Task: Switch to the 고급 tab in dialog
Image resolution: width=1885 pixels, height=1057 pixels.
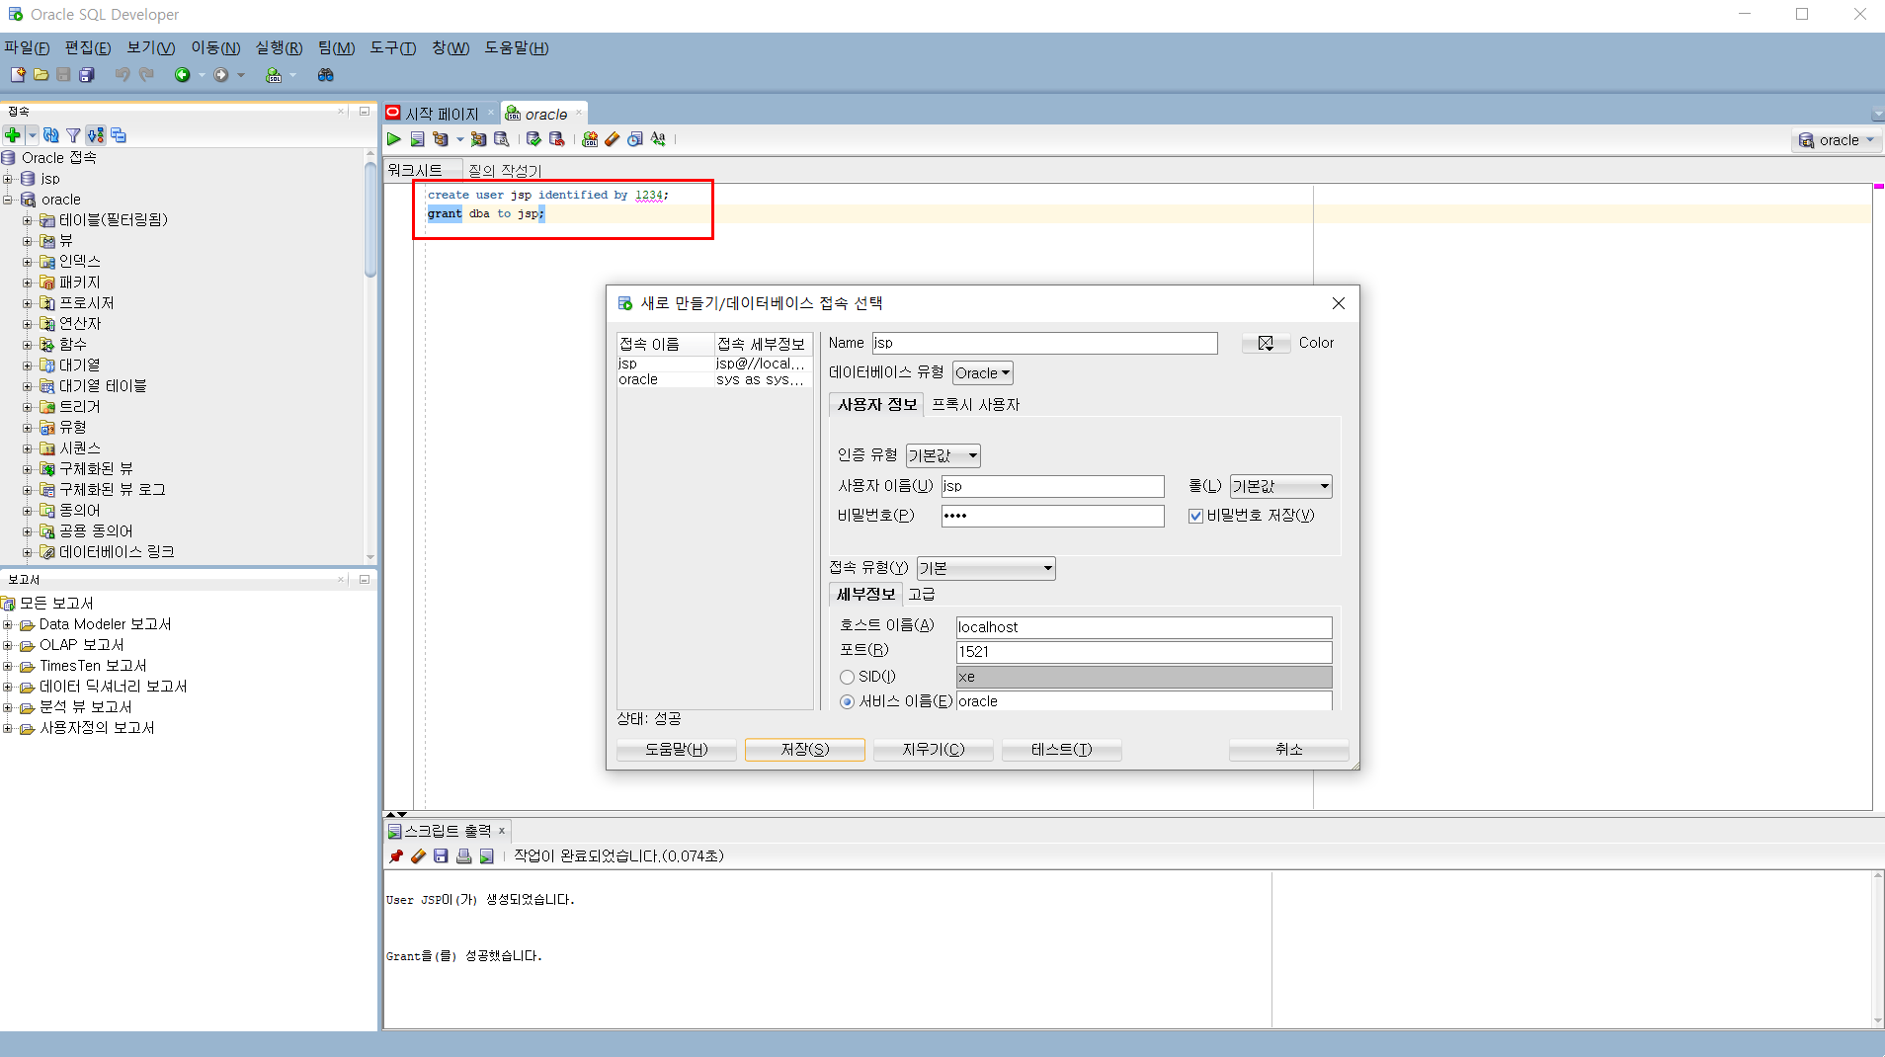Action: (x=921, y=594)
